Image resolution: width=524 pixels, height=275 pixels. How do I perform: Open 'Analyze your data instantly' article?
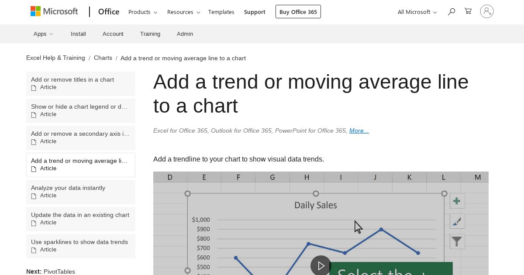coord(81,192)
